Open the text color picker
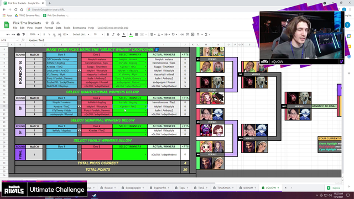 pos(124,34)
